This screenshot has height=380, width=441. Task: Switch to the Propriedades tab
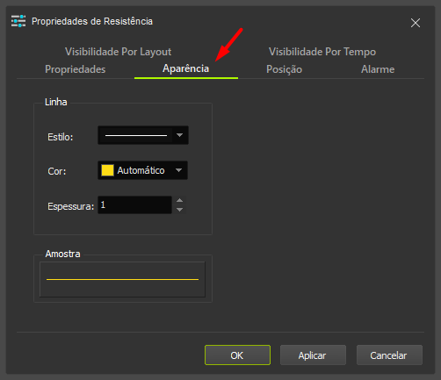(76, 69)
